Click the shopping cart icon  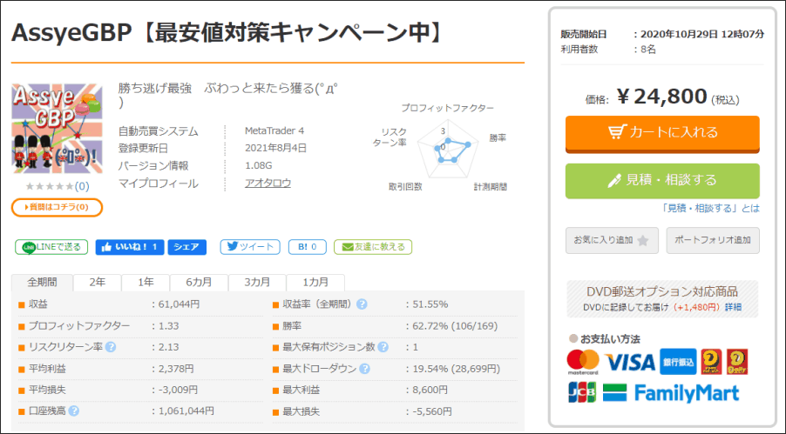point(617,131)
